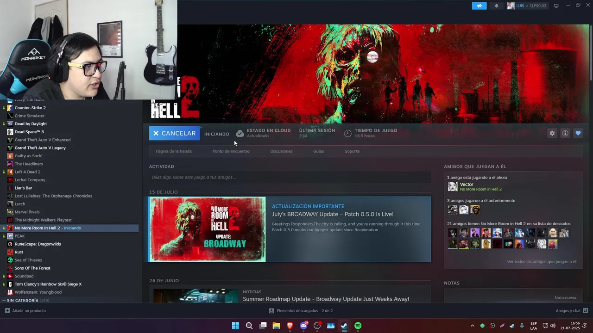
Task: Select Counter-Strike 2 in library
Action: point(30,108)
